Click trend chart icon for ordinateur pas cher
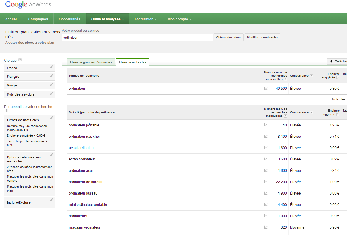The width and height of the screenshot is (347, 235). coord(266,137)
